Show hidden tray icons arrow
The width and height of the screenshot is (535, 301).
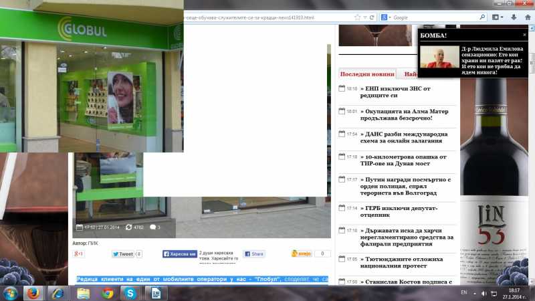[x=475, y=293]
